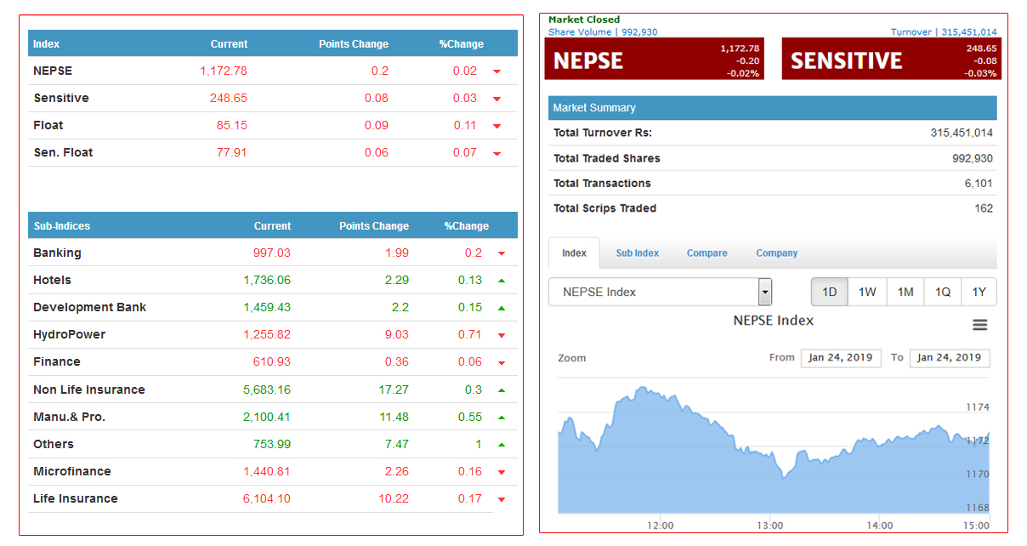Click the red down arrow for HydroPower
Screen dimensions: 1027x546
coord(502,335)
